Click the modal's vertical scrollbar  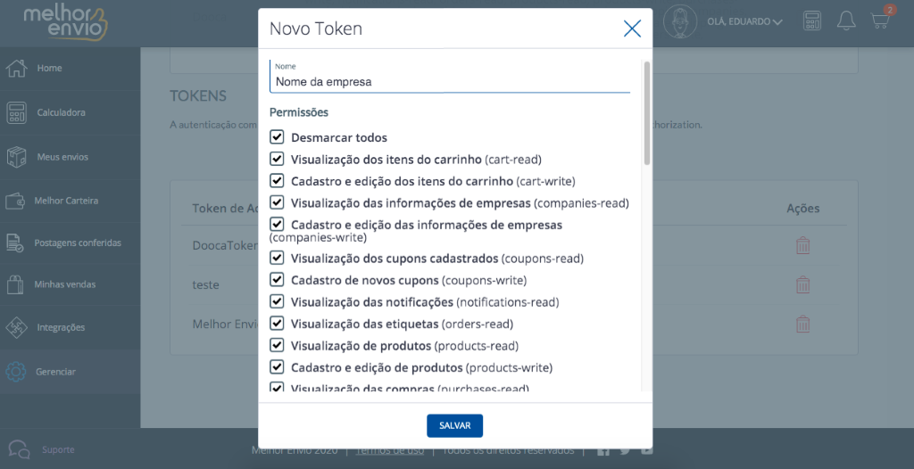(x=646, y=113)
